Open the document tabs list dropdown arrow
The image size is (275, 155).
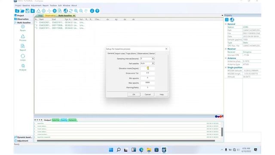222,15
